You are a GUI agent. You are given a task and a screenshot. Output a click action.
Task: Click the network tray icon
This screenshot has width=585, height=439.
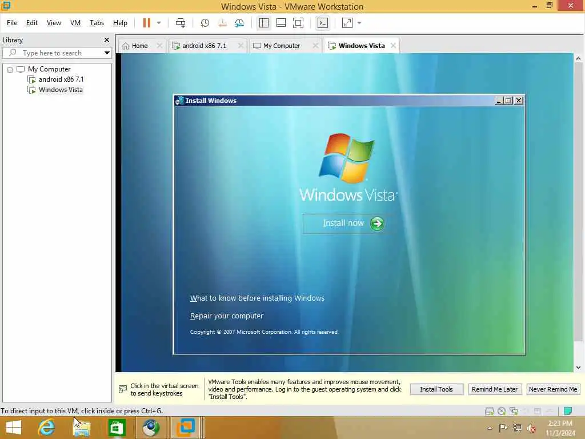click(517, 428)
